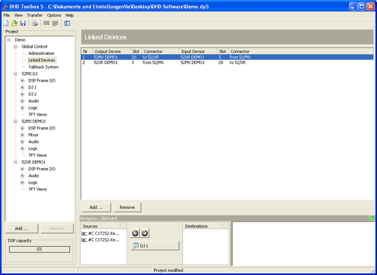The width and height of the screenshot is (377, 275).
Task: Click the DSP capacity progress bar
Action: [x=40, y=249]
